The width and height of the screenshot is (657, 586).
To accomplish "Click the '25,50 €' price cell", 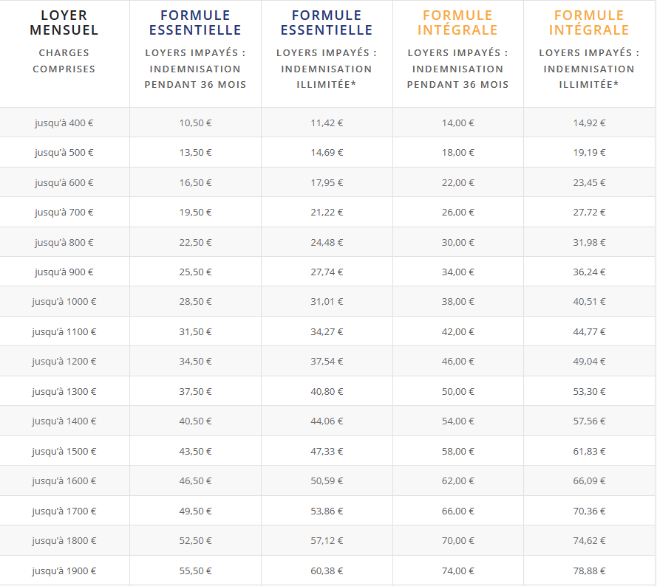I will coord(195,272).
